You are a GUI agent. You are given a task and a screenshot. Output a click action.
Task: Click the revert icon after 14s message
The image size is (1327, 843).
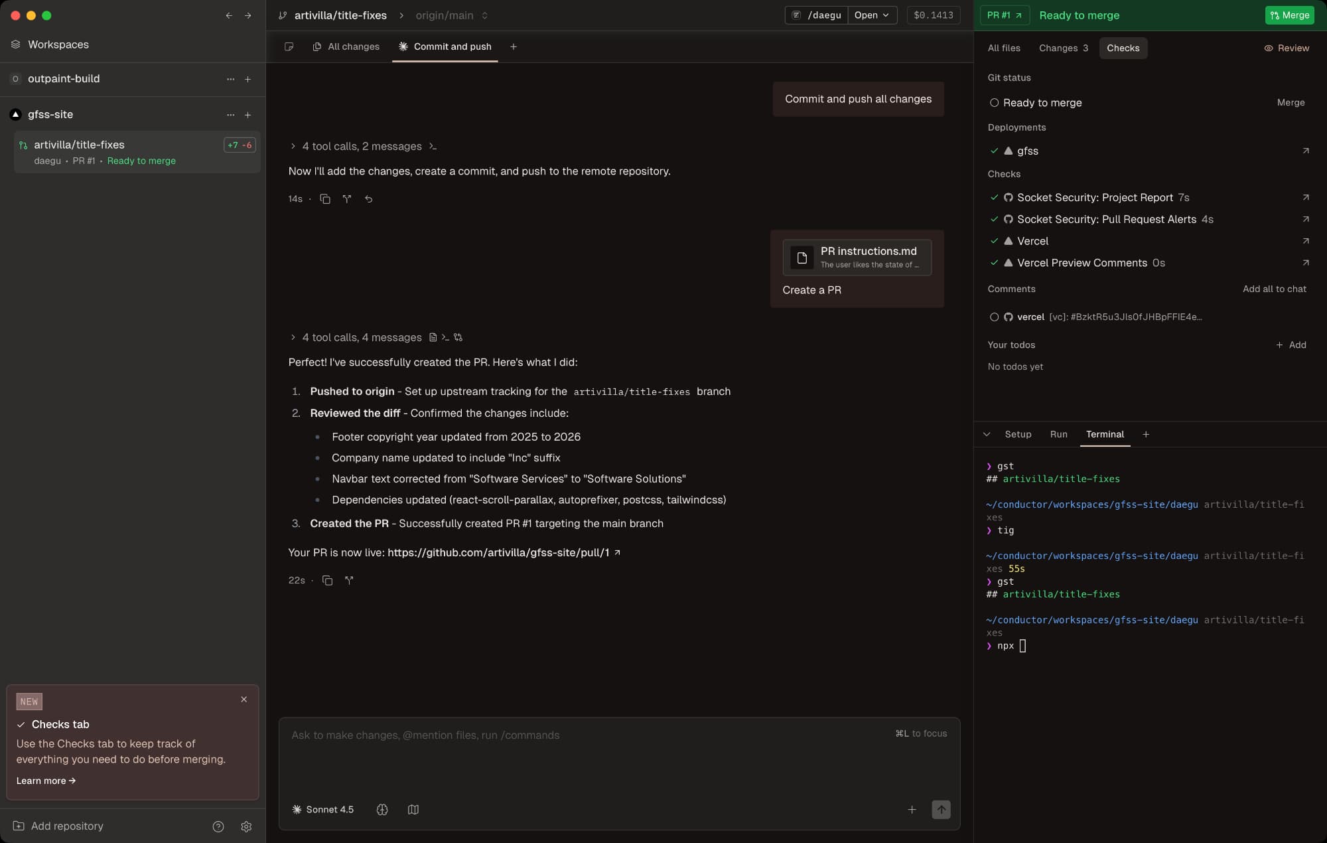tap(369, 199)
